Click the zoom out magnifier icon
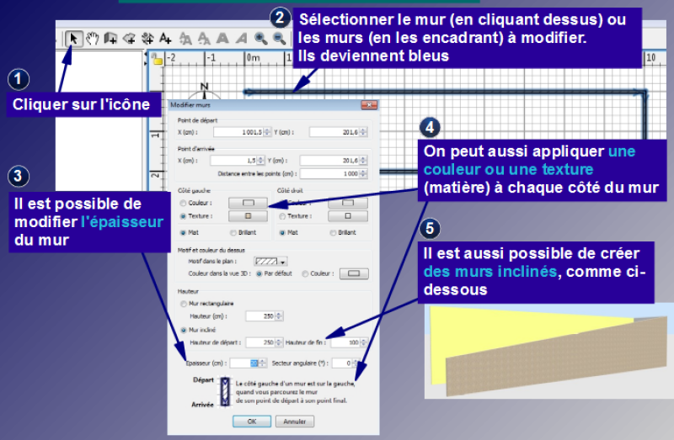This screenshot has width=674, height=440. point(278,38)
